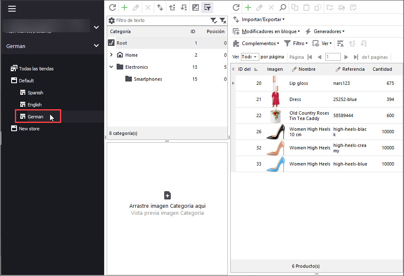Sort by the ID del column header
The height and width of the screenshot is (276, 404).
tap(244, 69)
